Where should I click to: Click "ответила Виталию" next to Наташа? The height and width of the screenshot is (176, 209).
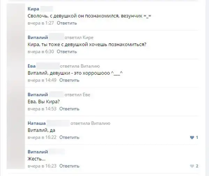[90, 123]
